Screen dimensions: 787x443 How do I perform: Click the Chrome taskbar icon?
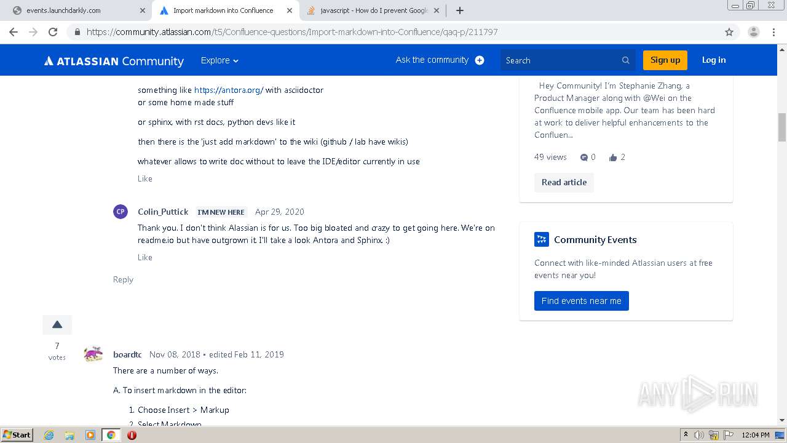click(x=111, y=435)
